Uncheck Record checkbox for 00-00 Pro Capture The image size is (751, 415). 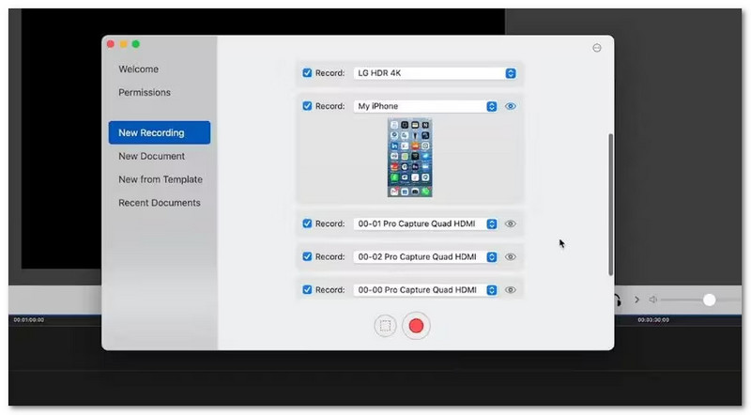[307, 289]
